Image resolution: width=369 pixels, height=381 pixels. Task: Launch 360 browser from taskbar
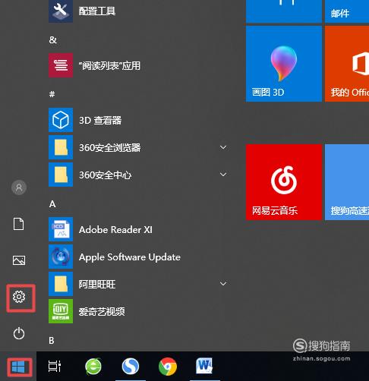click(x=93, y=366)
